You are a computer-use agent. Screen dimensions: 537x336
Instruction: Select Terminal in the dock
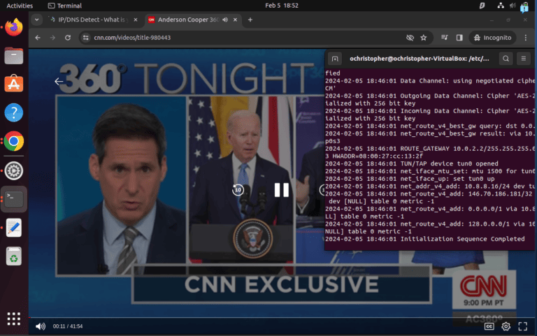coord(14,199)
